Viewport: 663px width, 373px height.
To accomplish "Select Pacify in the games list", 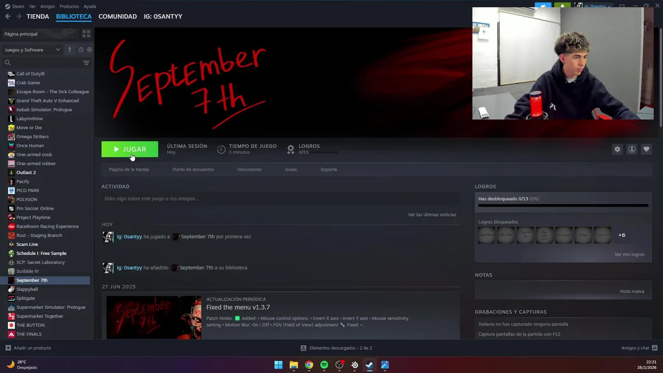I will point(23,181).
